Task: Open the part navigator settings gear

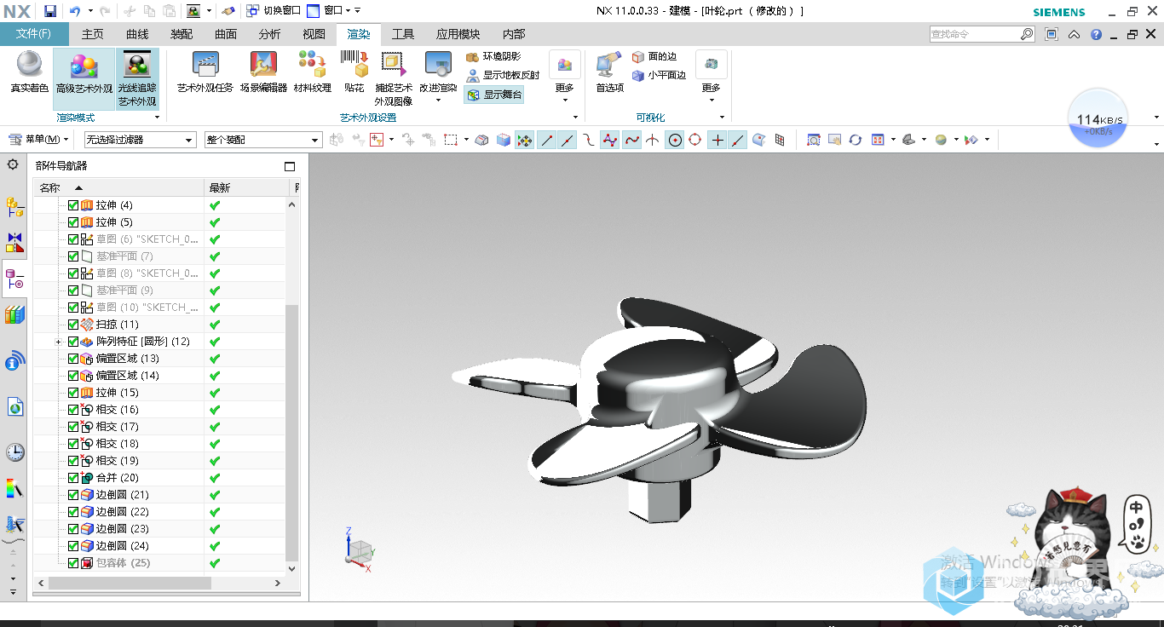Action: point(13,164)
